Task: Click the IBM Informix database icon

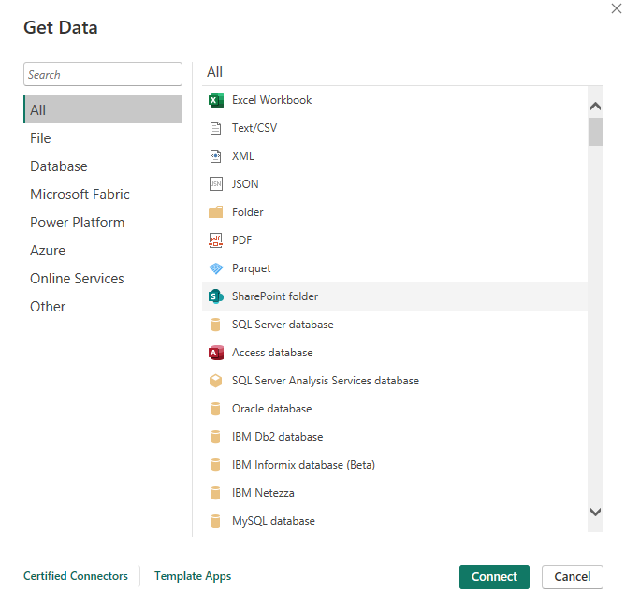Action: [215, 465]
